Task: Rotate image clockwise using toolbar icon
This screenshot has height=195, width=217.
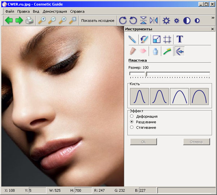Action: click(123, 21)
